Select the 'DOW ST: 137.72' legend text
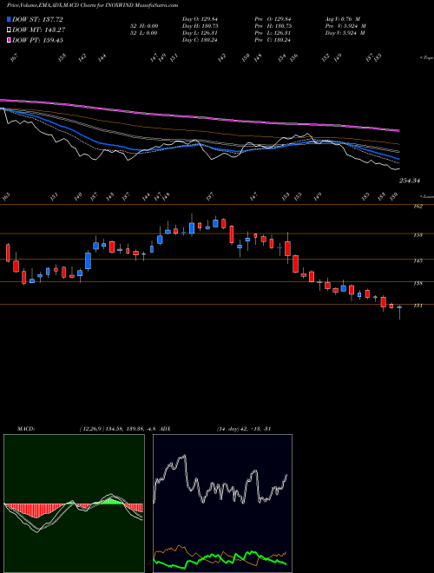Viewport: 434px width, 573px height. point(37,19)
